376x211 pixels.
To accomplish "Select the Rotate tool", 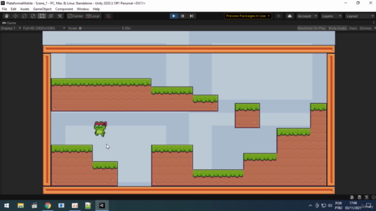I will coord(24,16).
